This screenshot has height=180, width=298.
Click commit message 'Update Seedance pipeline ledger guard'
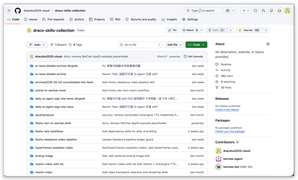tap(128, 139)
